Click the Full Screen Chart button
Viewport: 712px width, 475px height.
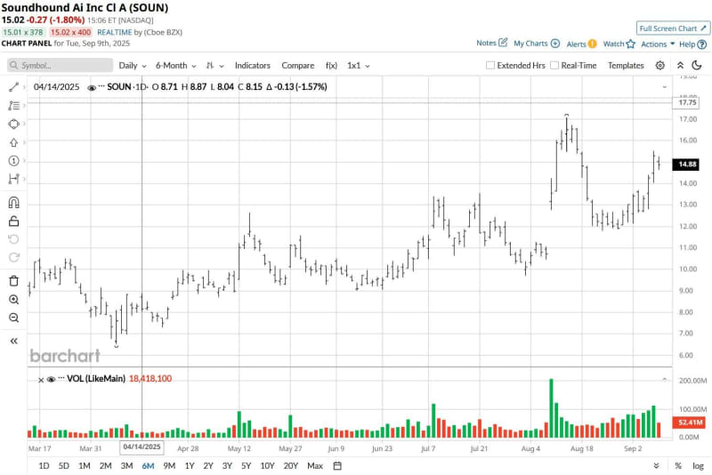click(x=673, y=28)
